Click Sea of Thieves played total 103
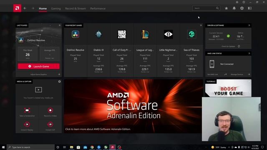The image size is (267, 150). click(191, 59)
